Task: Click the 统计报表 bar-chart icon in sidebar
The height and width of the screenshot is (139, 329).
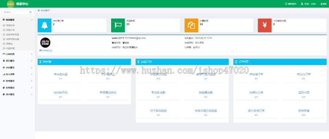Action: pos(4,74)
